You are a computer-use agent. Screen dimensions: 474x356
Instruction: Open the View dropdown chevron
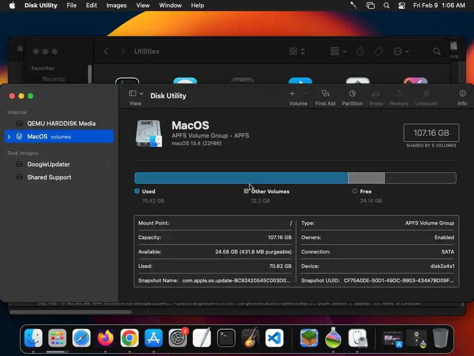141,94
